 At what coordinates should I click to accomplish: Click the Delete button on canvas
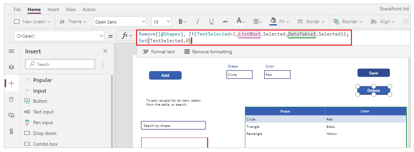click(373, 90)
